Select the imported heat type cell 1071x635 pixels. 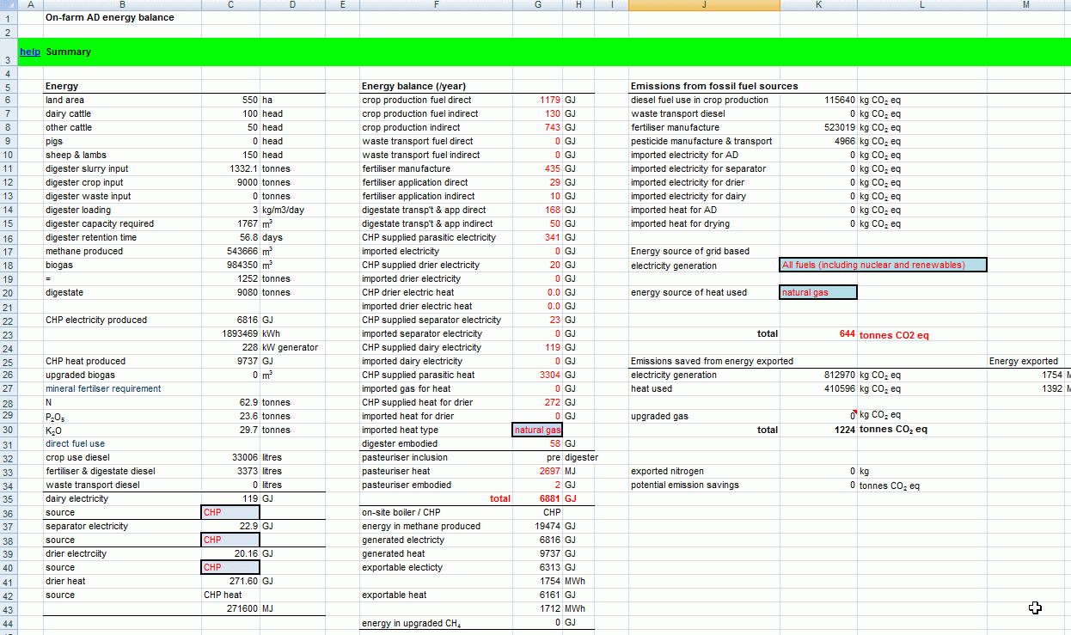(x=537, y=430)
